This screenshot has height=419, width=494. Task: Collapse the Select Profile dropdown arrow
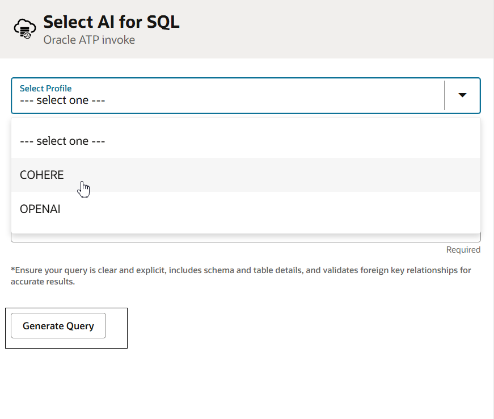pyautogui.click(x=462, y=95)
